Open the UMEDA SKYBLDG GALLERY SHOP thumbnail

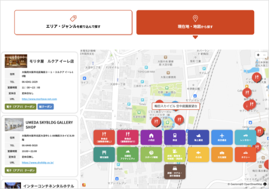pyautogui.click(x=14, y=124)
